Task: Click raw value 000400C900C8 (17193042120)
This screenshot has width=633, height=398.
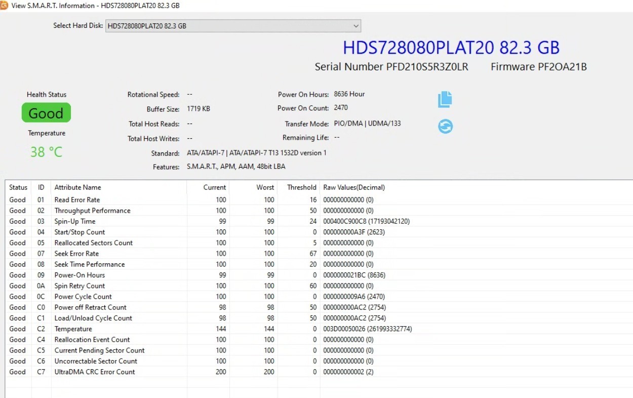Action: (367, 221)
